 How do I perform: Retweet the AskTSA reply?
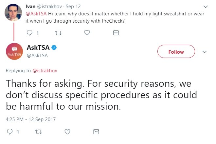coord(39,132)
